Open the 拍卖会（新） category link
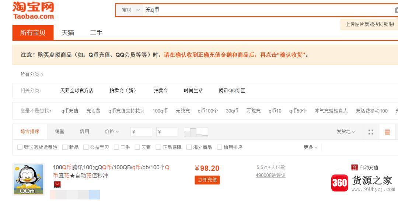The height and width of the screenshot is (201, 398). (x=123, y=90)
